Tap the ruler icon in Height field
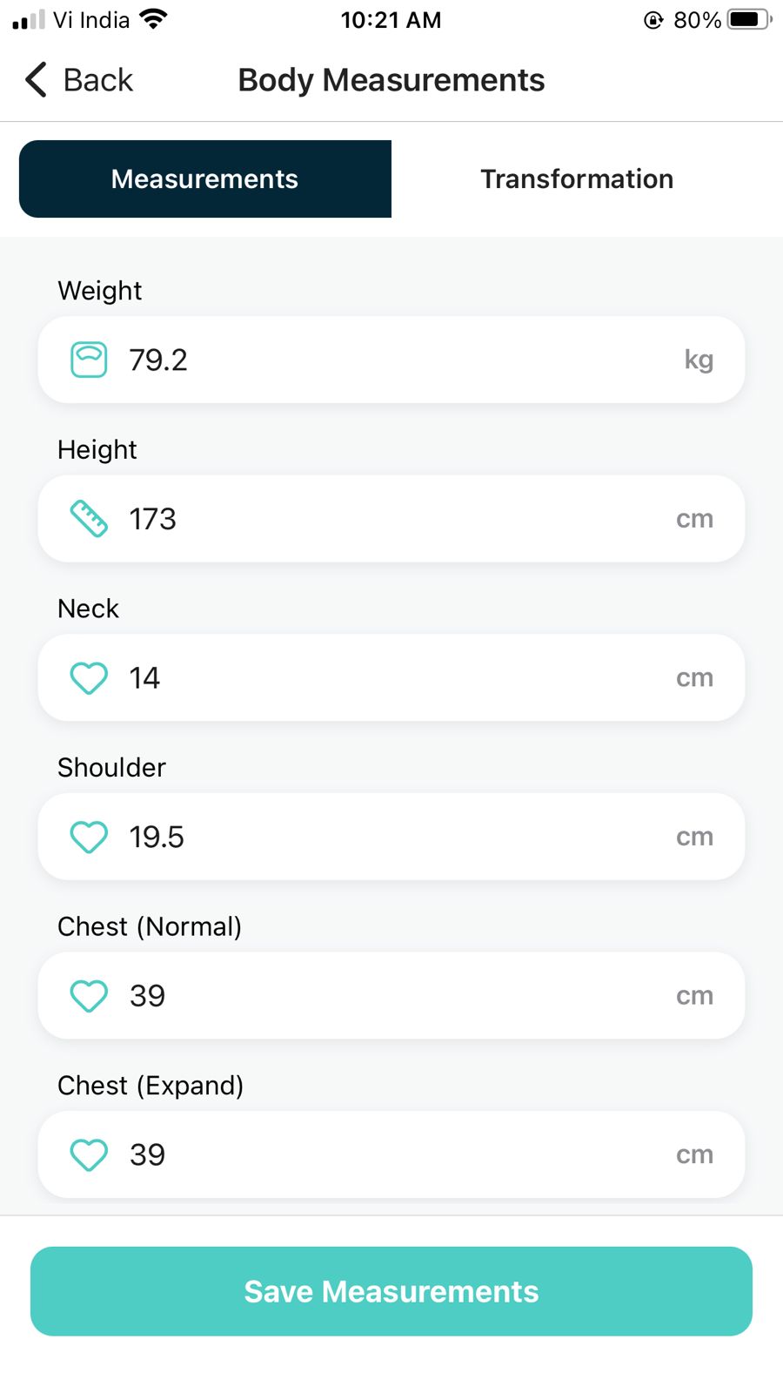783x1393 pixels. (89, 519)
